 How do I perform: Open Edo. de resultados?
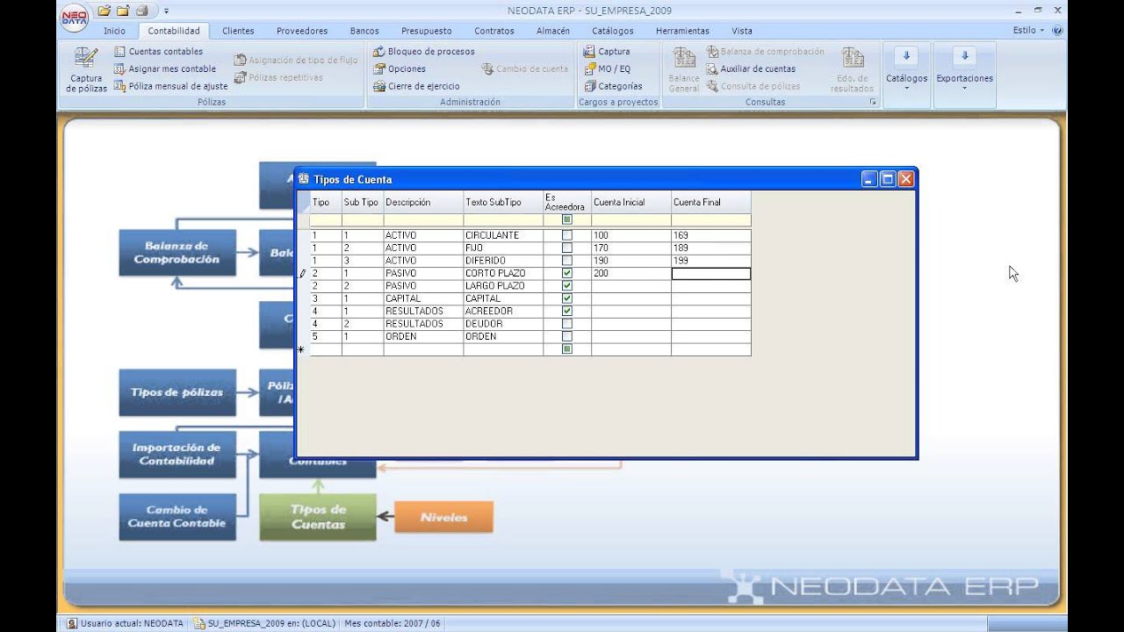(852, 70)
